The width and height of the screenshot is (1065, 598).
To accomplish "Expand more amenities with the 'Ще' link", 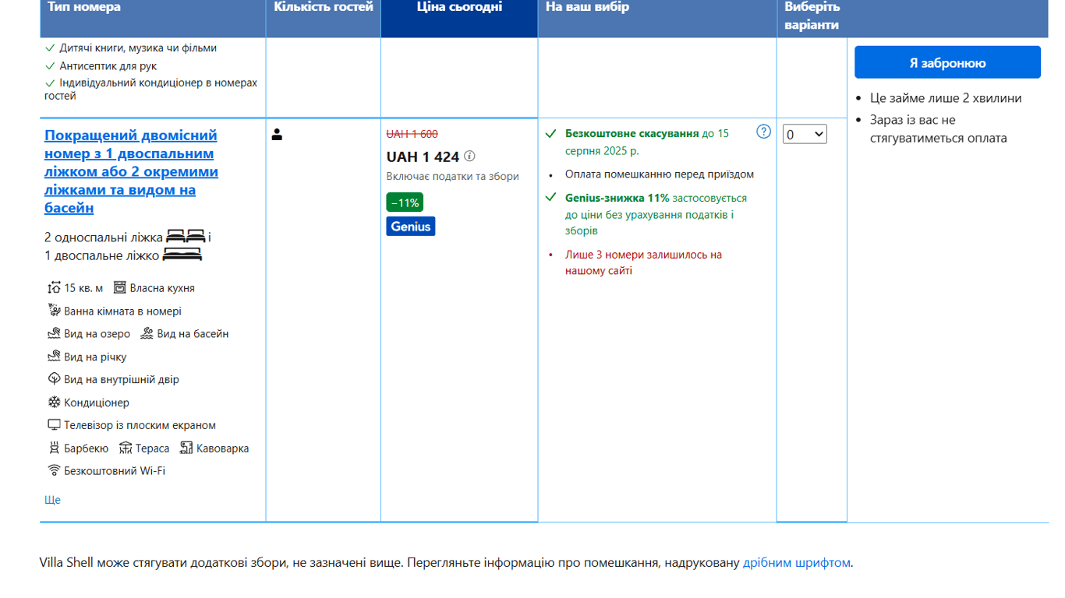I will [x=52, y=500].
